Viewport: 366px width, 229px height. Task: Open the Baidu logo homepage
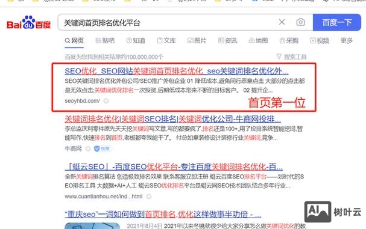click(29, 23)
